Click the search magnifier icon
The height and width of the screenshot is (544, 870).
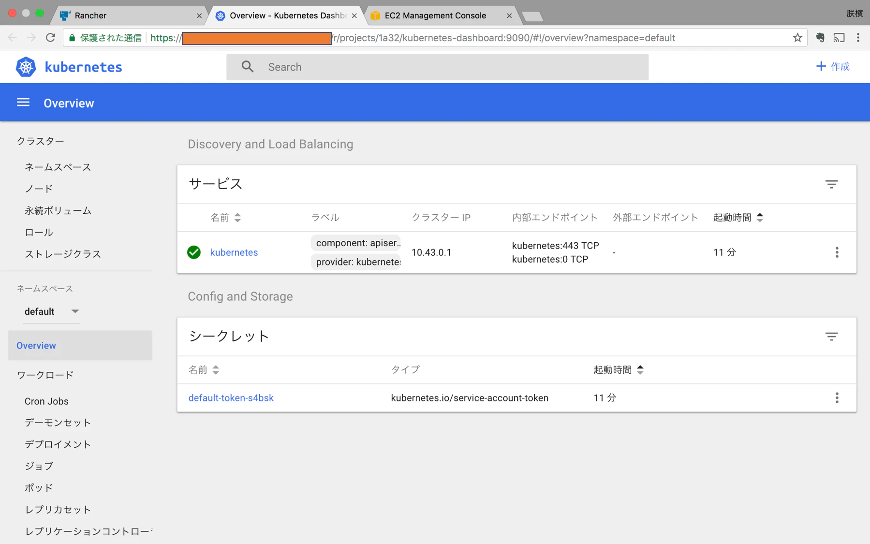click(248, 67)
